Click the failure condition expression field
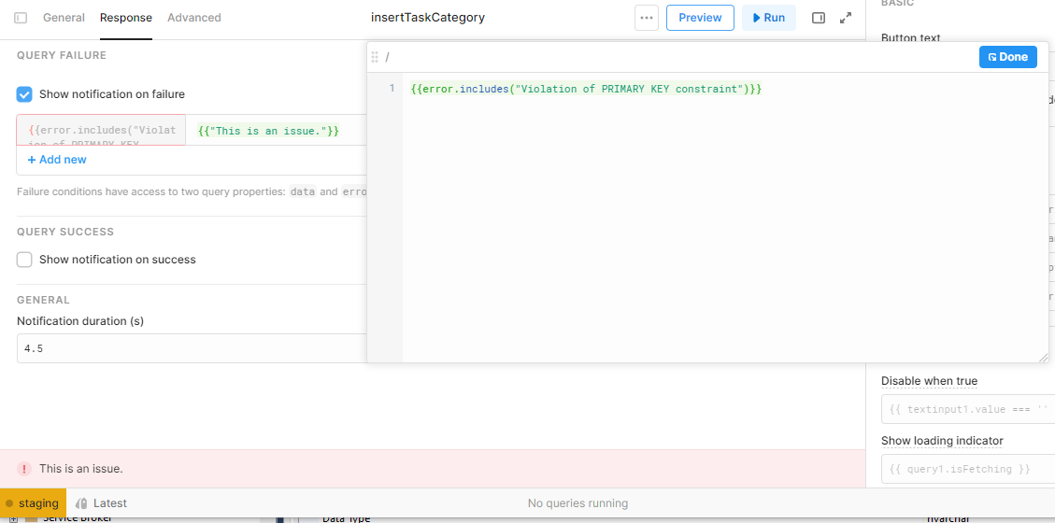This screenshot has height=523, width=1055. [101, 131]
